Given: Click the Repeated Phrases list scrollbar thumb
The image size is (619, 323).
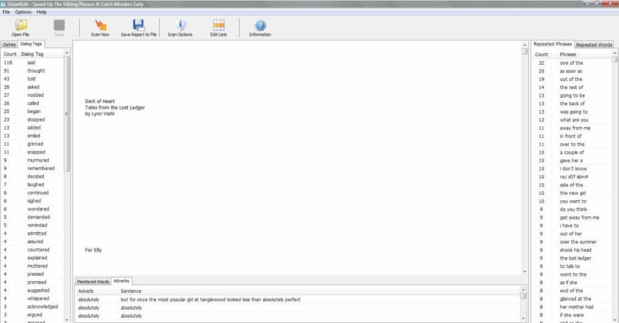Looking at the screenshot, I should [615, 59].
